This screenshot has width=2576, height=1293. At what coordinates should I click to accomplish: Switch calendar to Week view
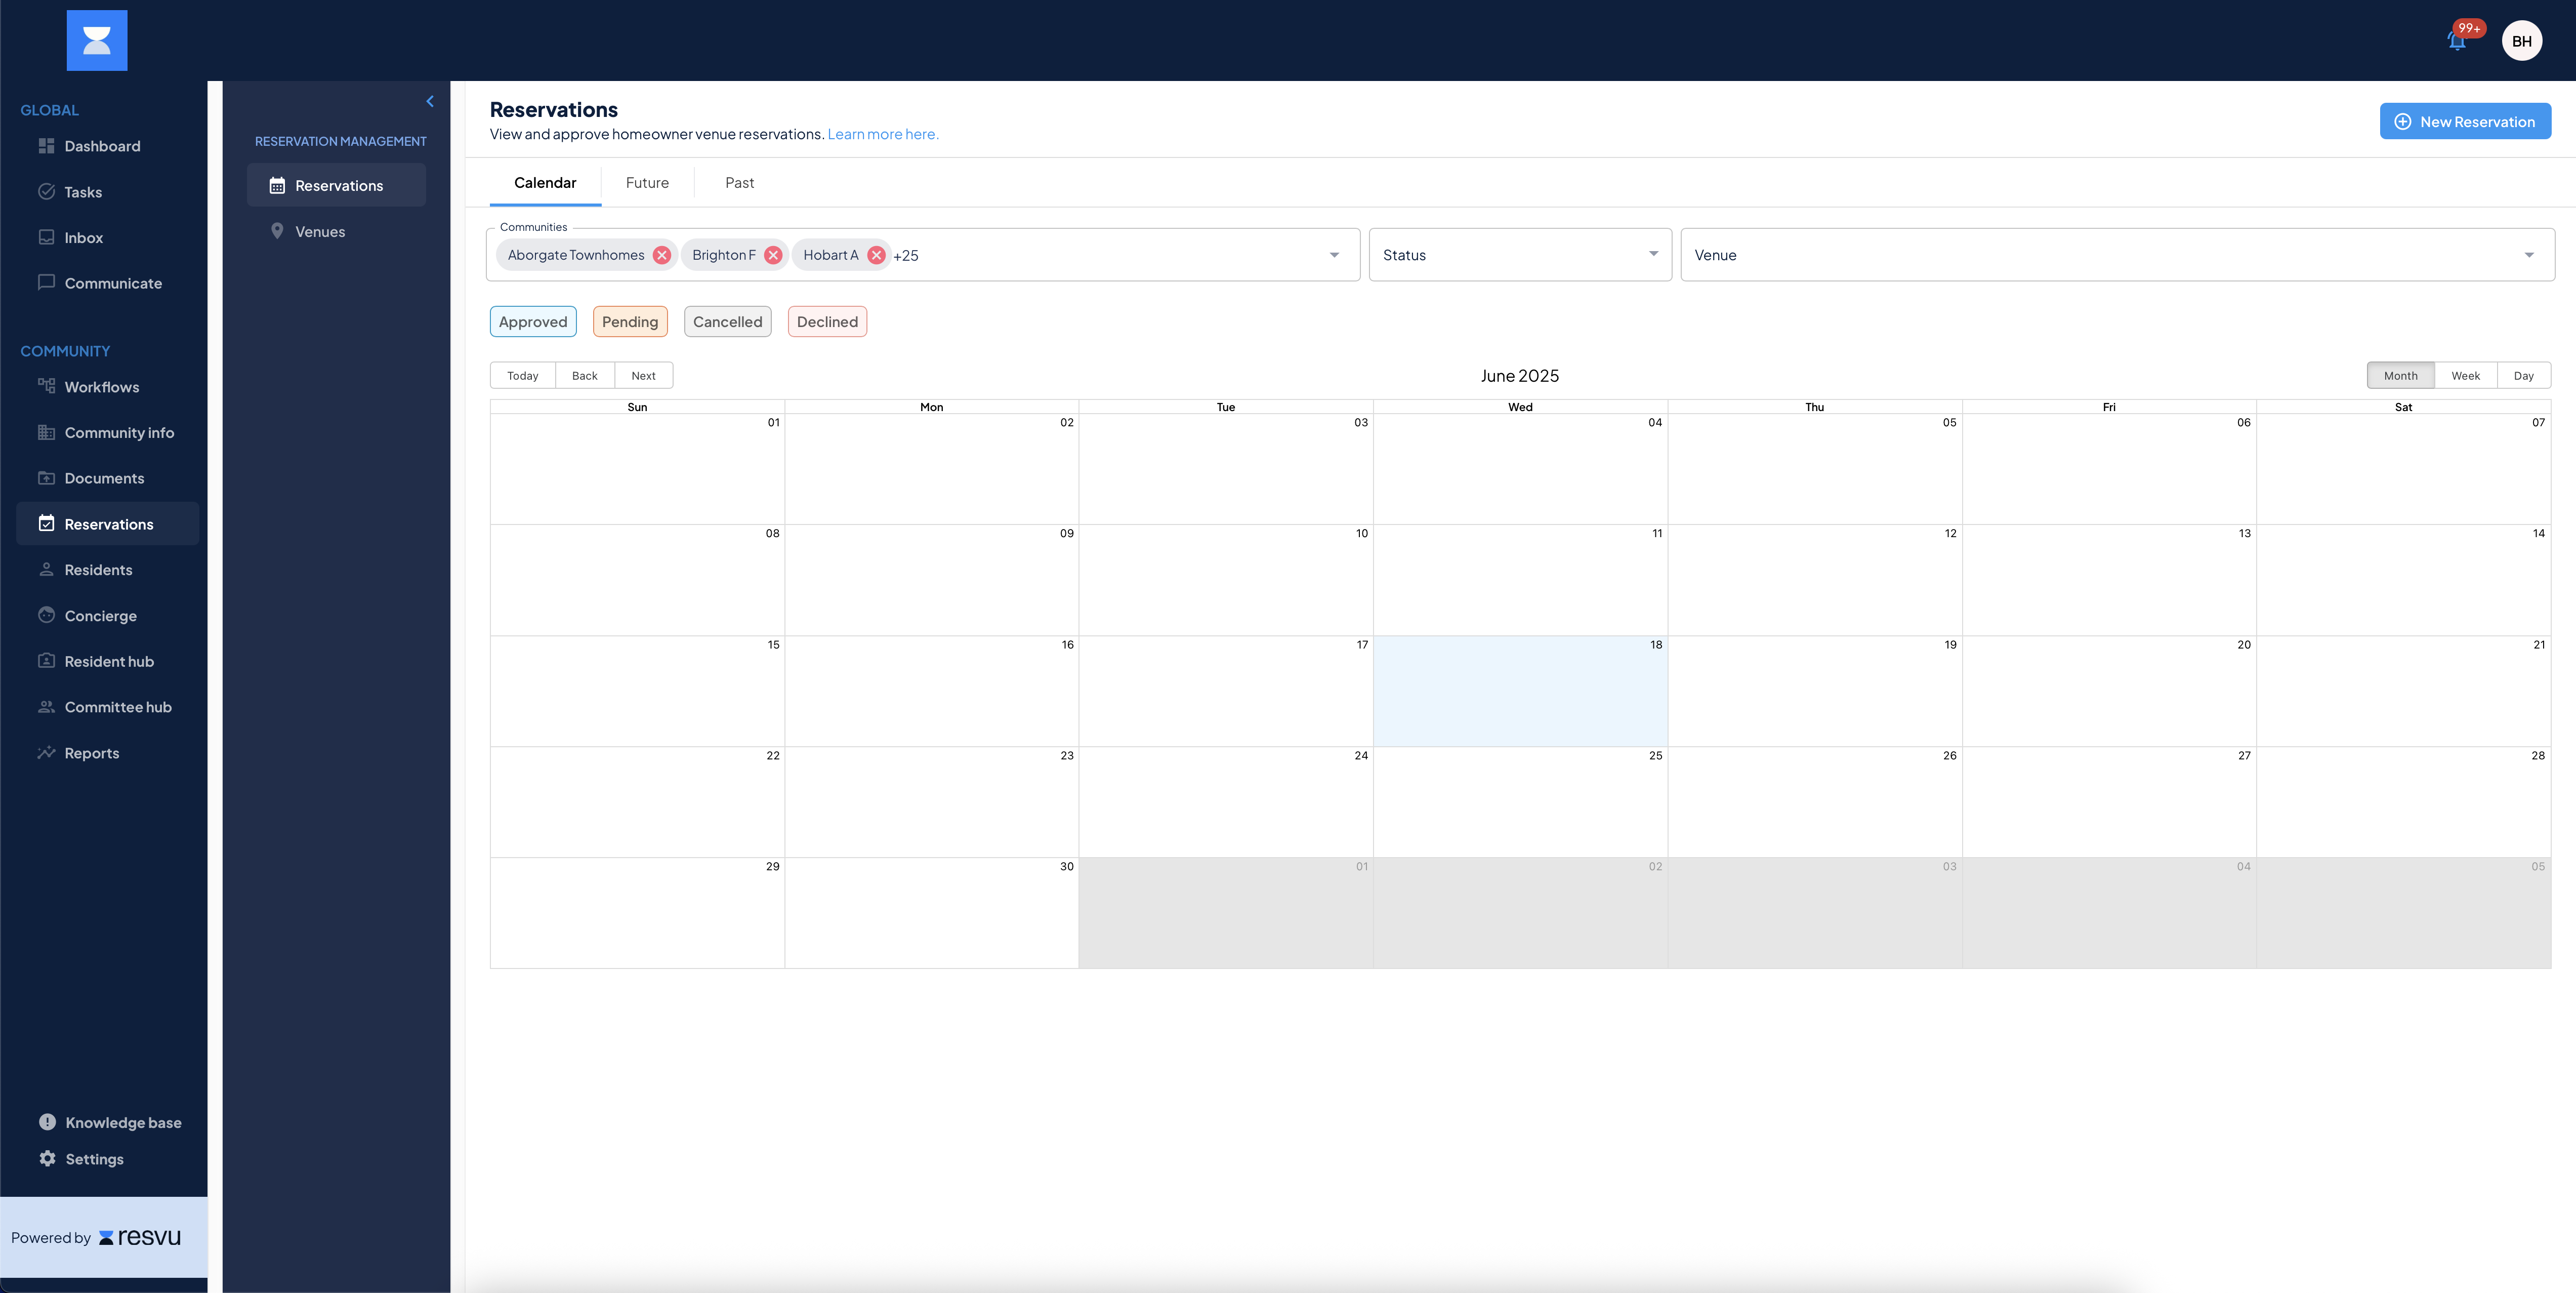pos(2465,376)
